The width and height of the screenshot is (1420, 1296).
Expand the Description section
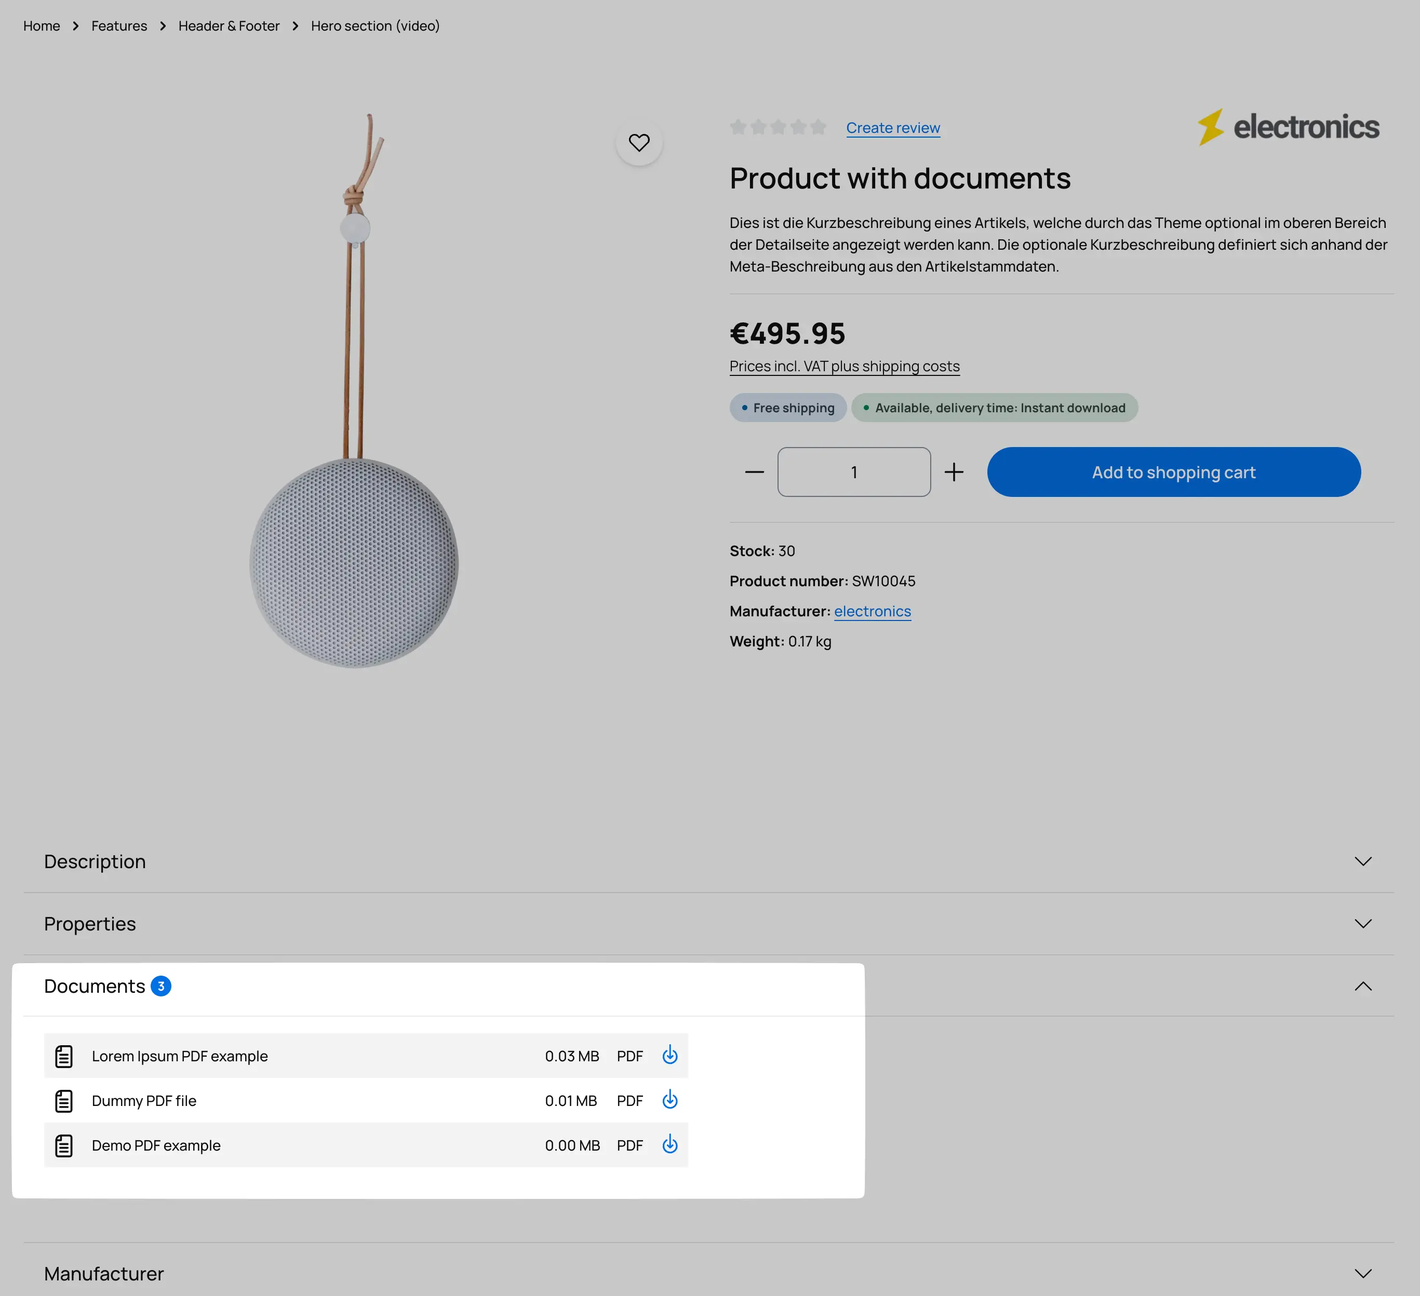point(708,861)
